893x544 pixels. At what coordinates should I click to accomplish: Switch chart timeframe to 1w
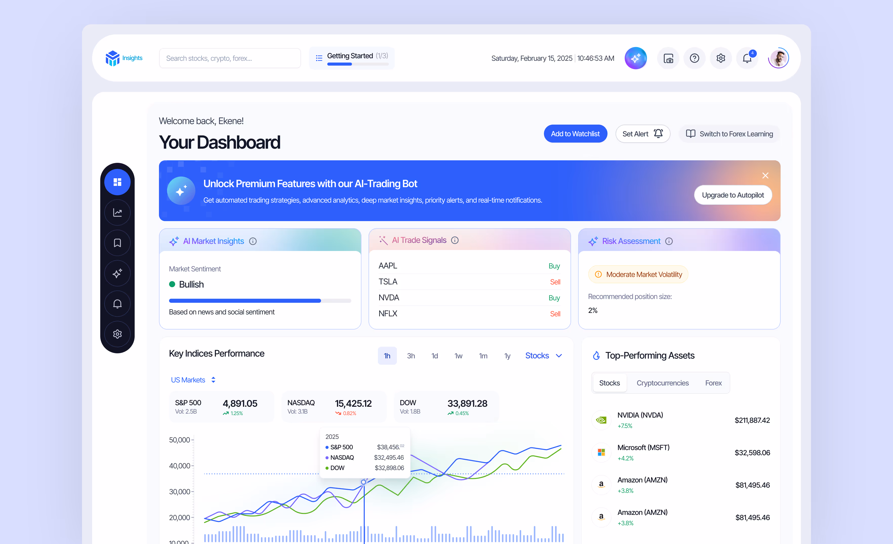click(458, 356)
